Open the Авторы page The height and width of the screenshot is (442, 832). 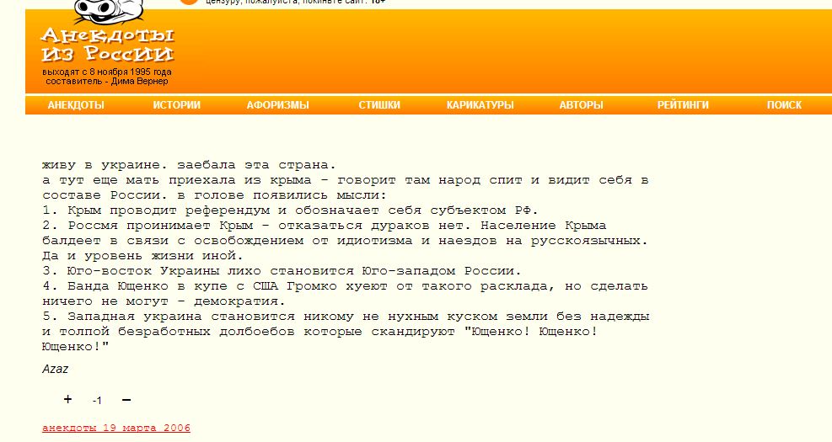pos(581,105)
